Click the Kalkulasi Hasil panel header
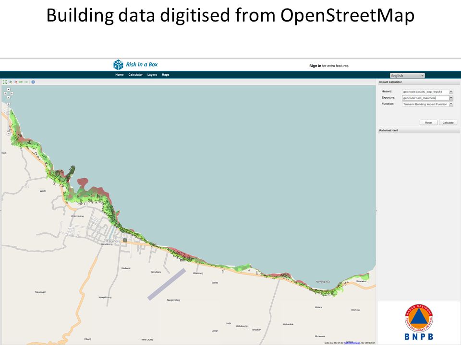Screen dimensions: 461x345 (419, 130)
